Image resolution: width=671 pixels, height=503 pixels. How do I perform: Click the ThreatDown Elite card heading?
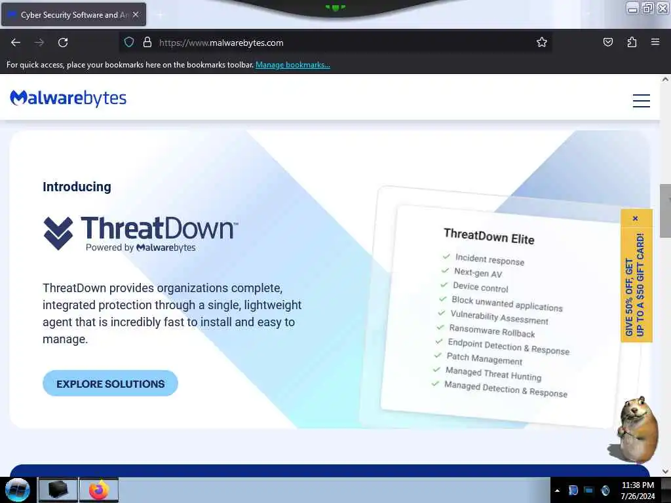[489, 236]
